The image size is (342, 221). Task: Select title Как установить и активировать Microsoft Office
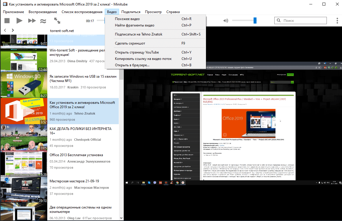coord(82,105)
